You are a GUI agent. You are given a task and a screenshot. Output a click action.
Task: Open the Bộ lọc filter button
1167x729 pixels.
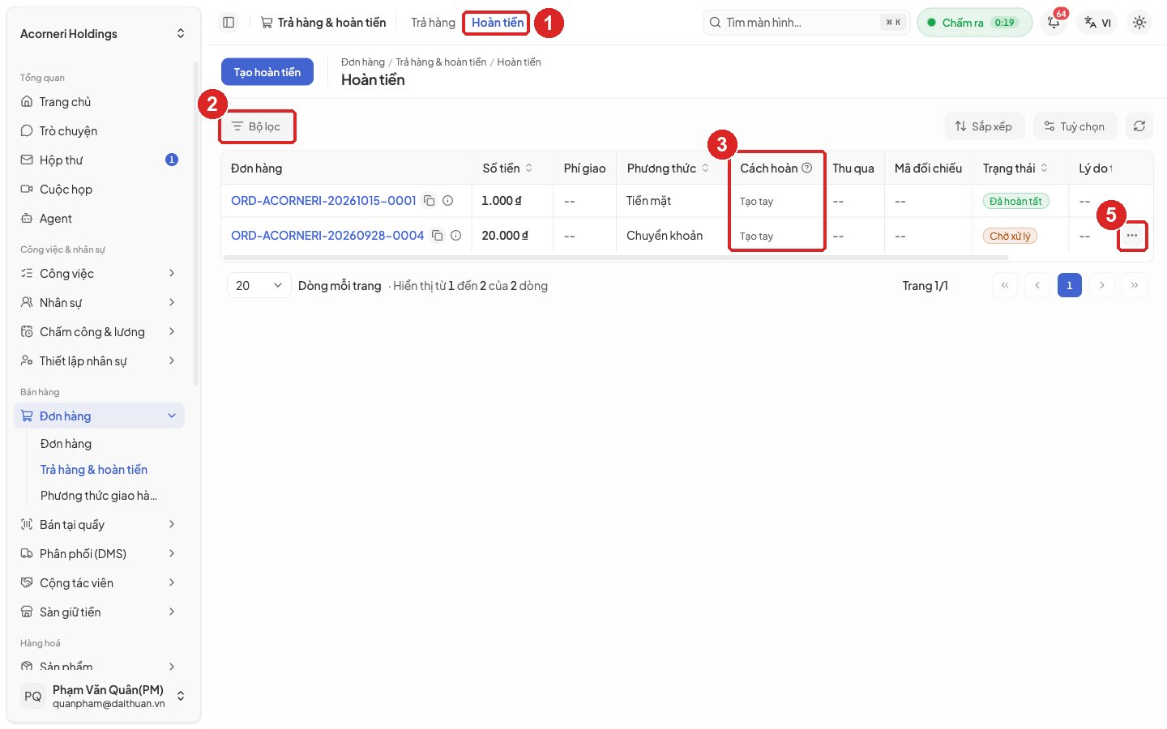pyautogui.click(x=256, y=126)
